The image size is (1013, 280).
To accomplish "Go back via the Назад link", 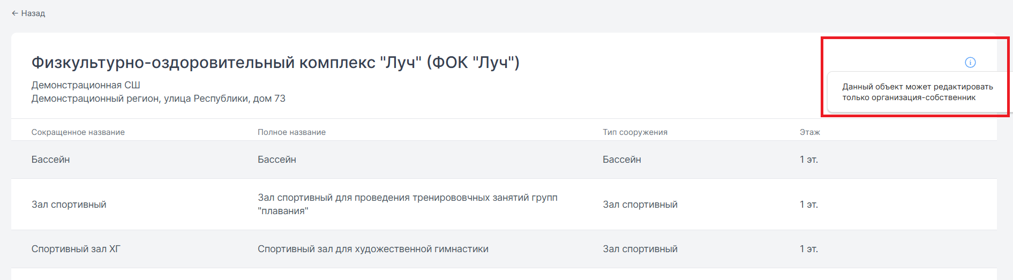I will pos(28,13).
